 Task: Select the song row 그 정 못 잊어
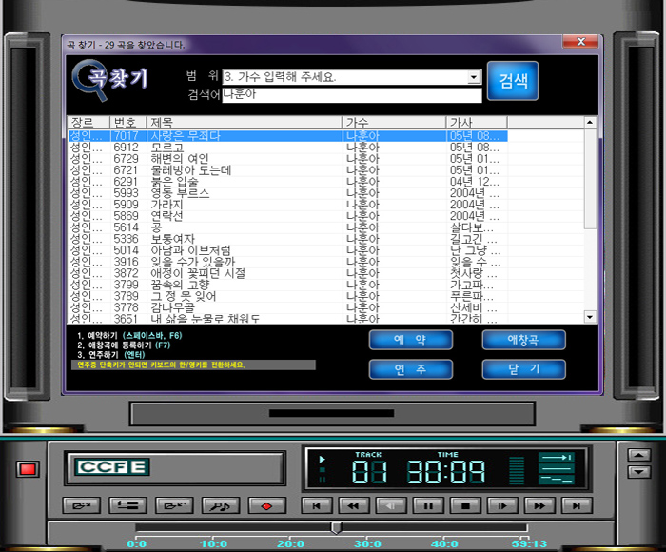288,297
